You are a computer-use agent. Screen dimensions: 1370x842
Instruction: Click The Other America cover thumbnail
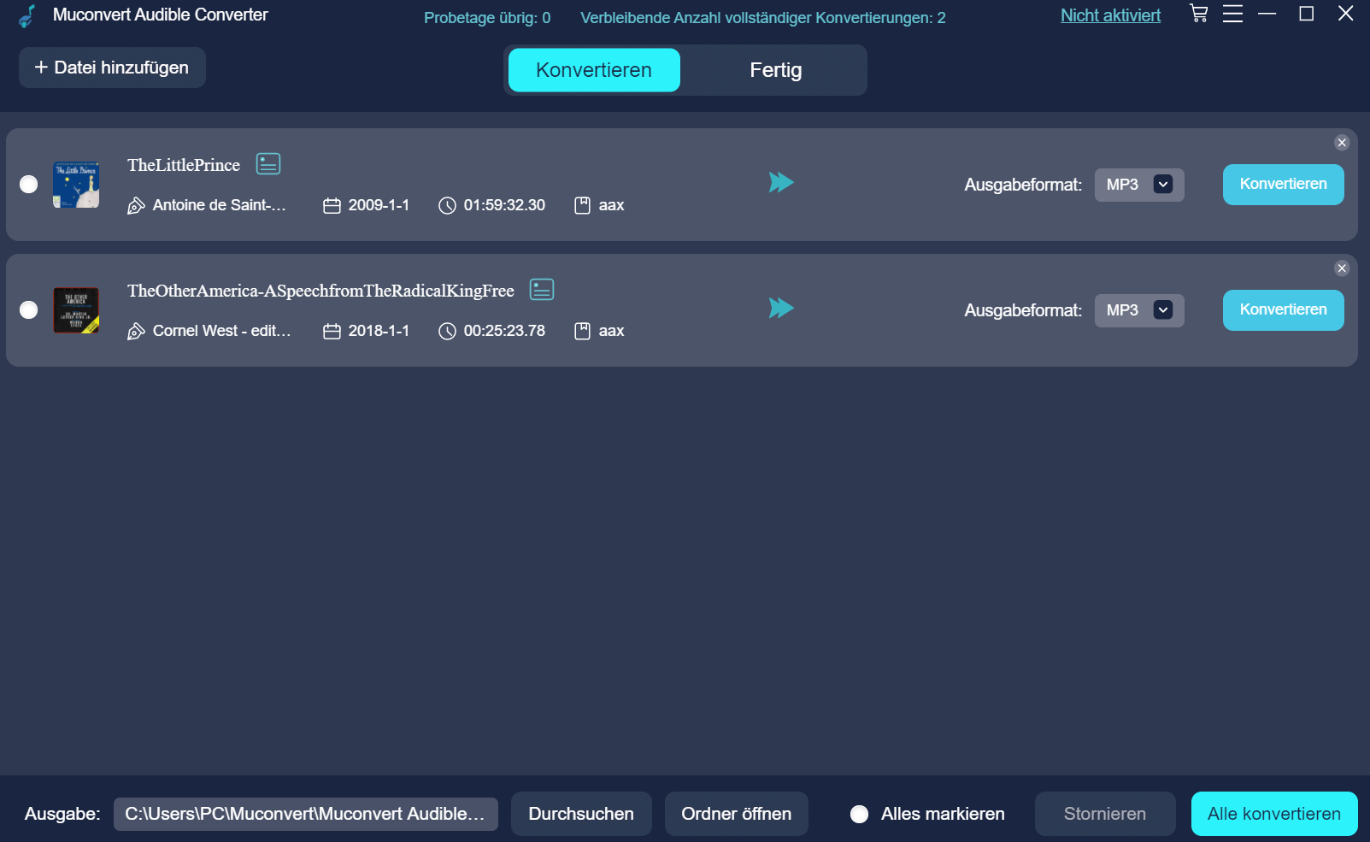(76, 310)
